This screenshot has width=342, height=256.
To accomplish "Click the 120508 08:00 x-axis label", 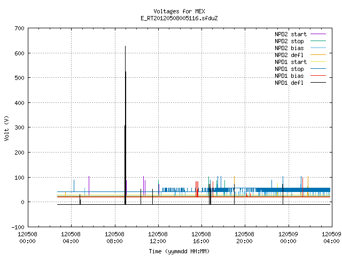I will tap(114, 238).
